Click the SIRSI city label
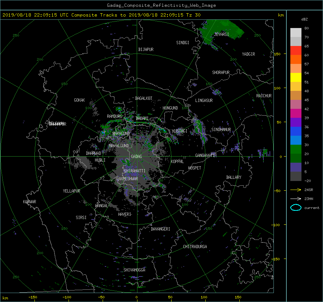 tap(81, 218)
